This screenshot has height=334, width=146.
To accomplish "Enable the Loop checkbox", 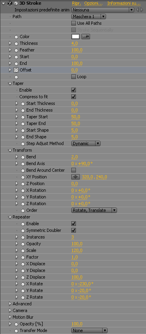I will (x=74, y=77).
